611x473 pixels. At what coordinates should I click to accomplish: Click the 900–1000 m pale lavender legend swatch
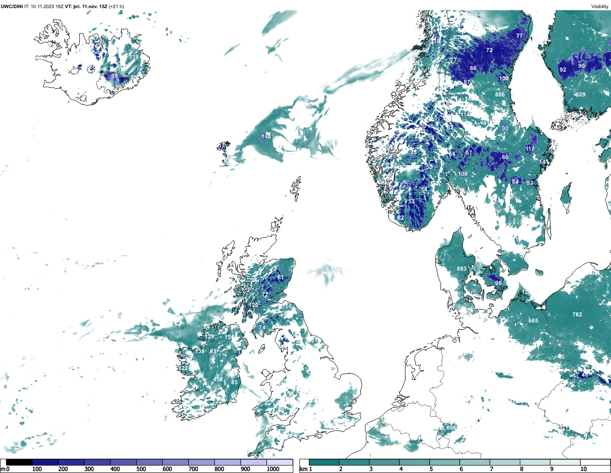coord(253,462)
